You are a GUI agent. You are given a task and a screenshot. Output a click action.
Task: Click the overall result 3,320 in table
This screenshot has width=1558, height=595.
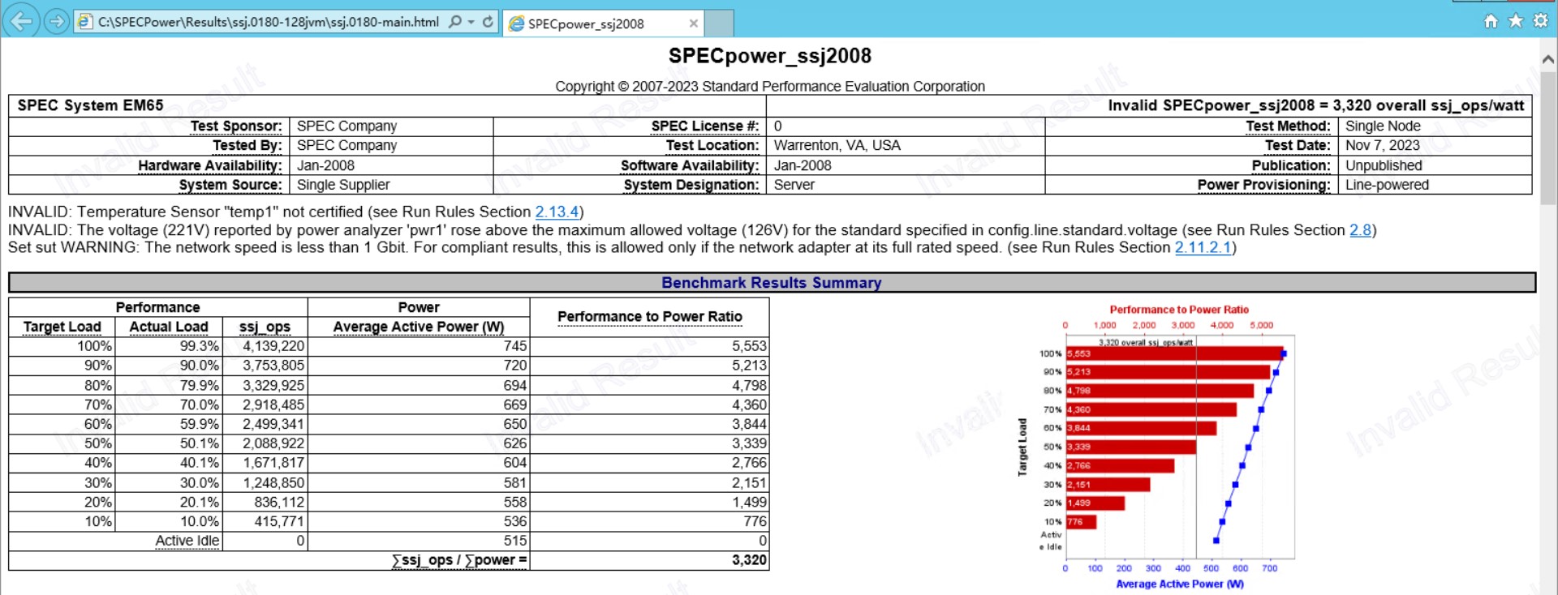[x=749, y=560]
